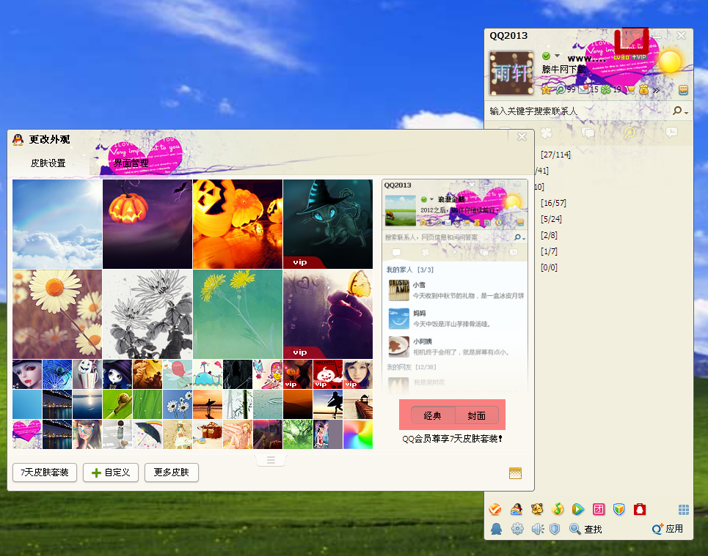Open the mail envelope icon showing 15
708x556 pixels.
[x=584, y=89]
